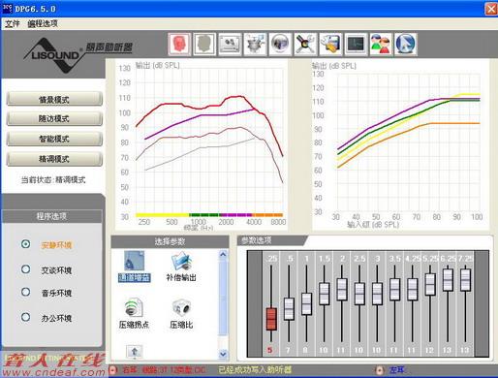Click the 智能模式 button

[x=54, y=139]
